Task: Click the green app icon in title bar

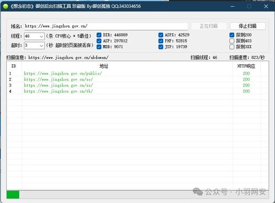Action: click(x=6, y=7)
